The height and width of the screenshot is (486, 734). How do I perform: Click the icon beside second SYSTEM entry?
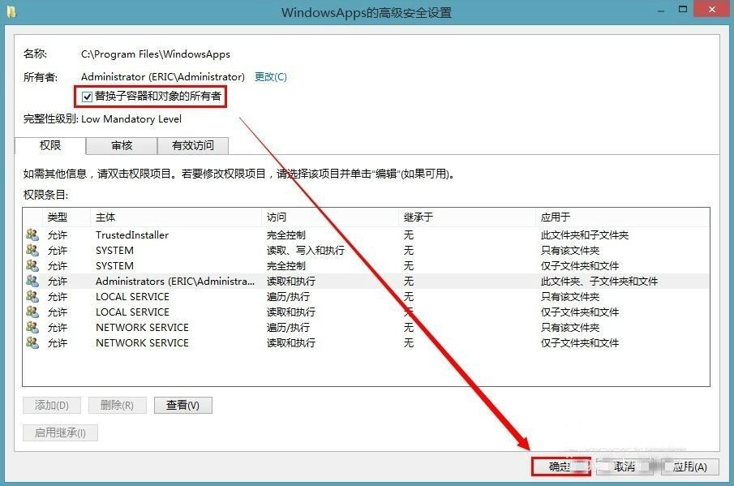(31, 265)
